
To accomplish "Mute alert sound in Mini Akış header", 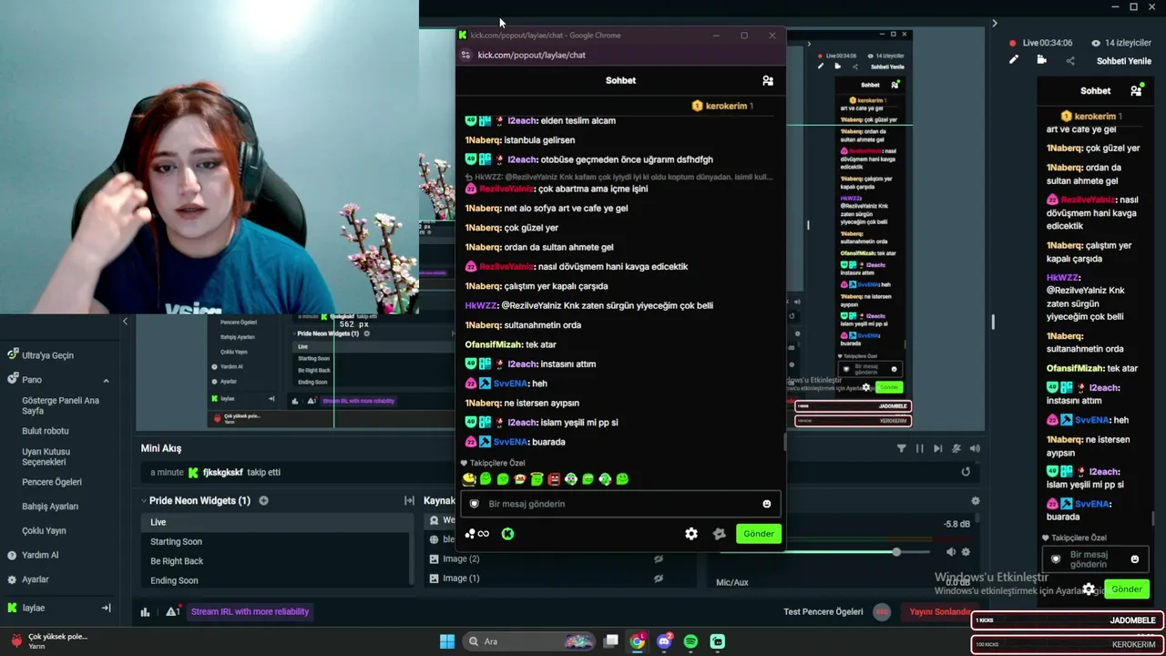I will 975,448.
